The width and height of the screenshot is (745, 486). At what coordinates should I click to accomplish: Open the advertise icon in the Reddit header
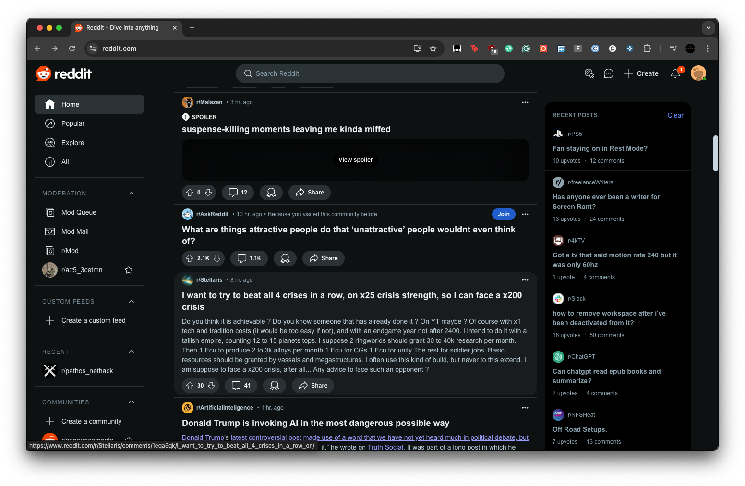pyautogui.click(x=589, y=73)
